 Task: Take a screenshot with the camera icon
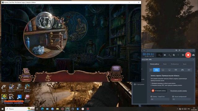[x=193, y=55]
